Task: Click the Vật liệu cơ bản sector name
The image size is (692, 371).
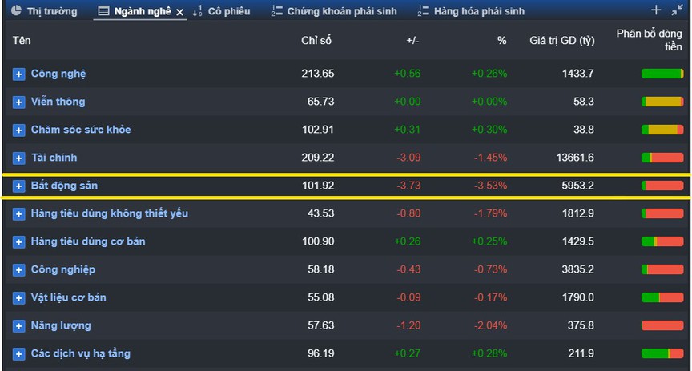Action: [x=68, y=297]
